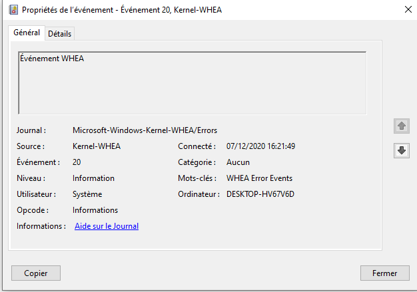
Task: Click the Copier button
Action: [36, 273]
